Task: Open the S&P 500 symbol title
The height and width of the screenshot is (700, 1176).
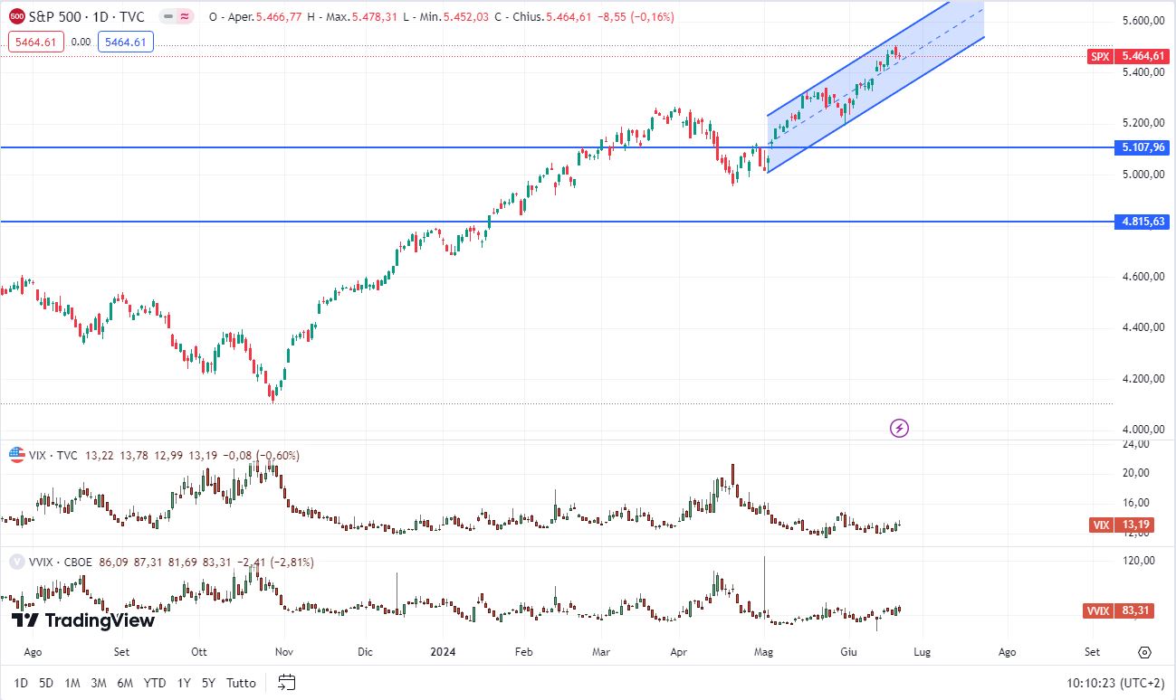Action: (x=86, y=16)
